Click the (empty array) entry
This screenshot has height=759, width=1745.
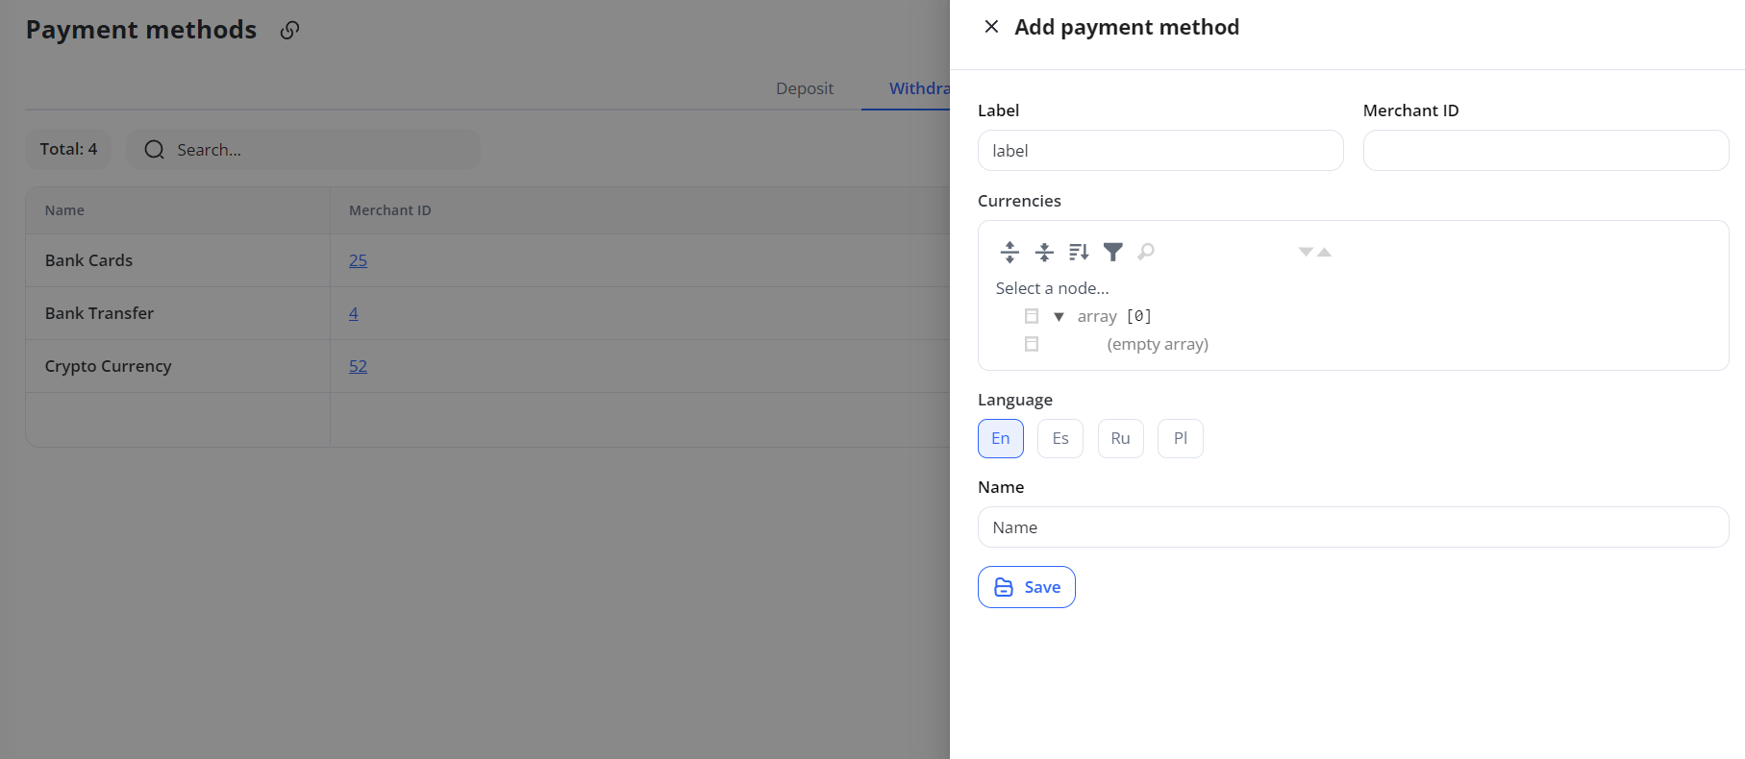pos(1158,344)
